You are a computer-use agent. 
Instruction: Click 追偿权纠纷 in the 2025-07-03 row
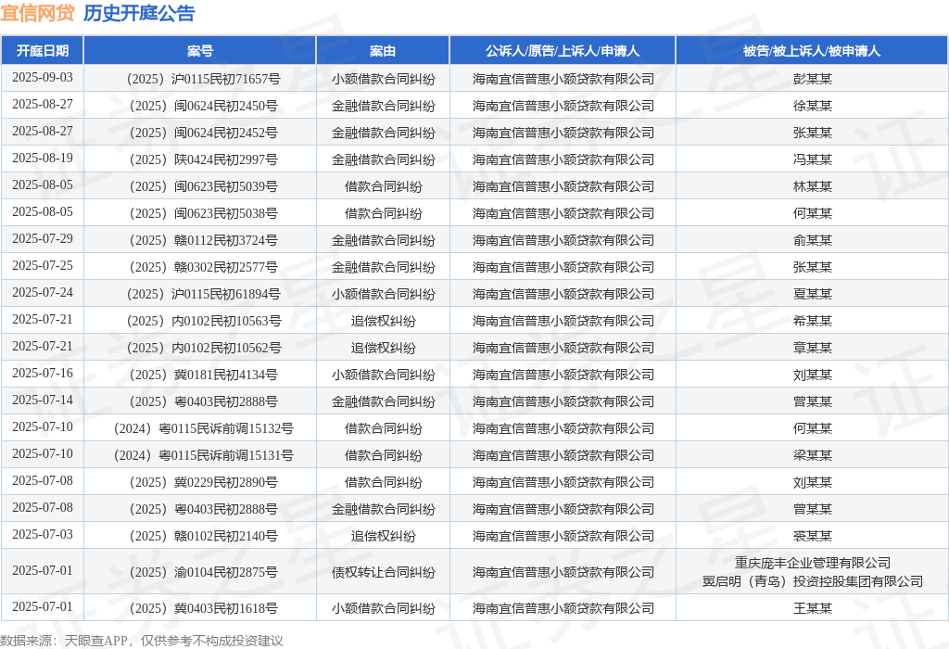pyautogui.click(x=383, y=536)
